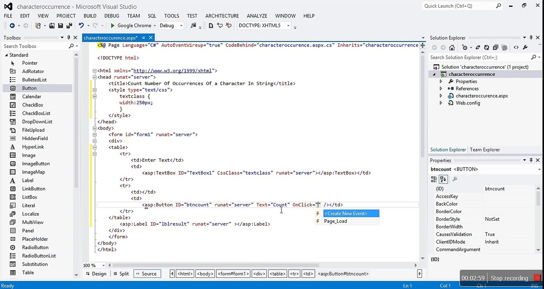544x289 pixels.
Task: Click View Code icon in Solution Explorer
Action: point(516,47)
